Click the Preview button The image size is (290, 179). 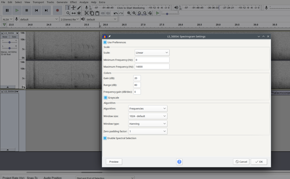[114, 162]
